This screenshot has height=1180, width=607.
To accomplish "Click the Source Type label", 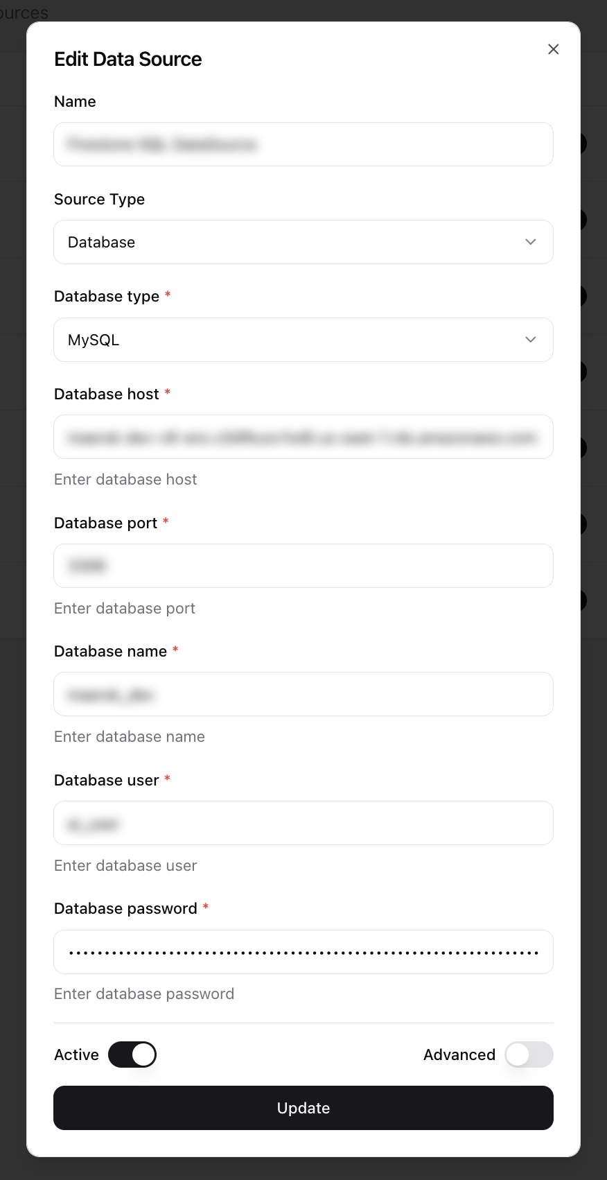I will (x=99, y=199).
